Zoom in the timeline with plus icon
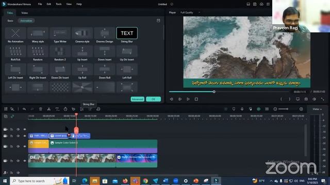 [301, 109]
